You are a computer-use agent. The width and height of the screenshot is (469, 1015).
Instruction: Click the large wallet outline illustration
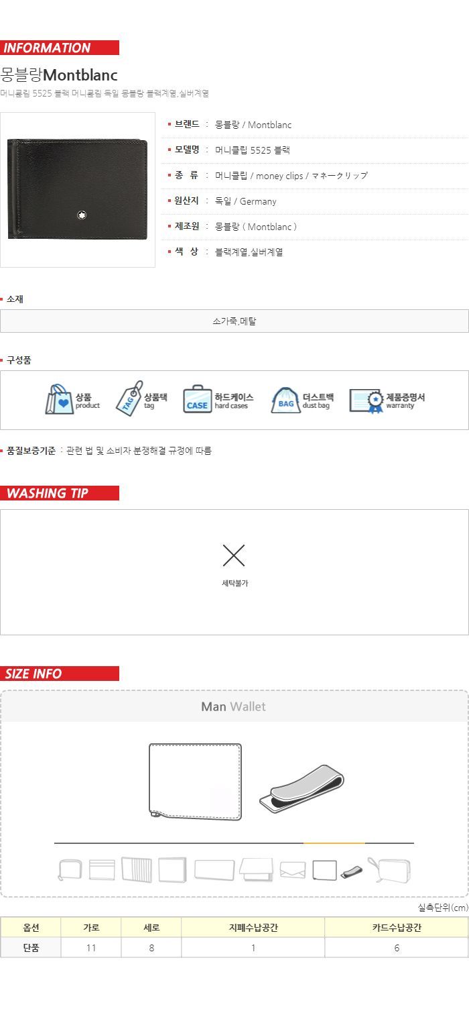click(195, 782)
